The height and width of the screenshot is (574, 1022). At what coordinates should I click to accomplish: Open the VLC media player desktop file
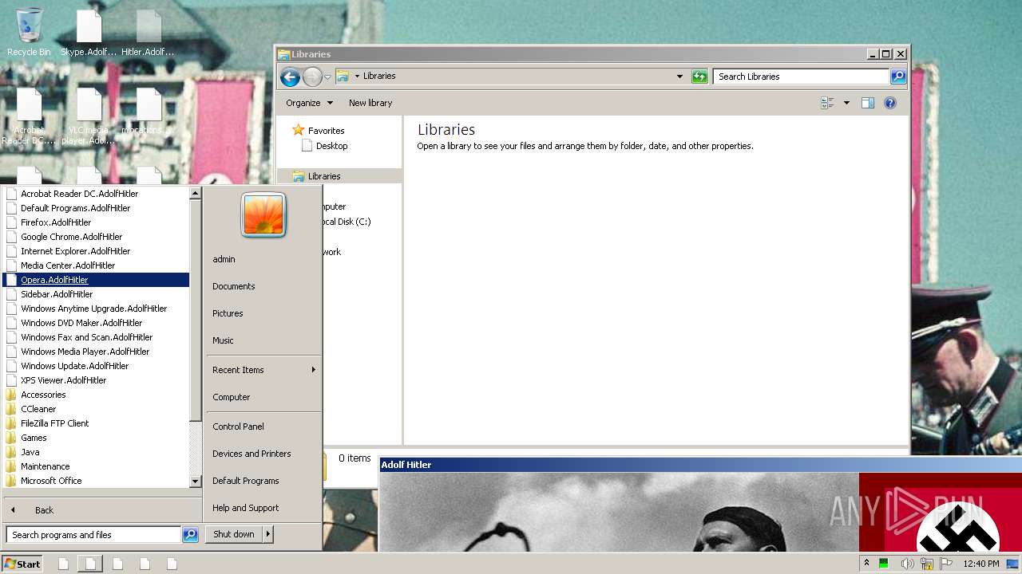pyautogui.click(x=89, y=116)
